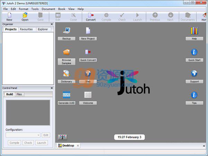This screenshot has height=156, width=208.
Task: Open the tab list arrow beside Desktop tab
Action: [204, 146]
